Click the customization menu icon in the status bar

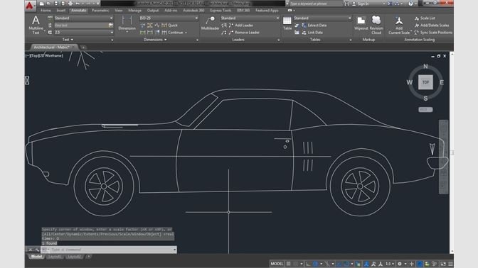click(x=450, y=264)
